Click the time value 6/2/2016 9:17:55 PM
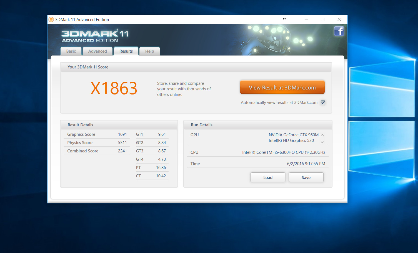418x253 pixels. click(x=306, y=164)
